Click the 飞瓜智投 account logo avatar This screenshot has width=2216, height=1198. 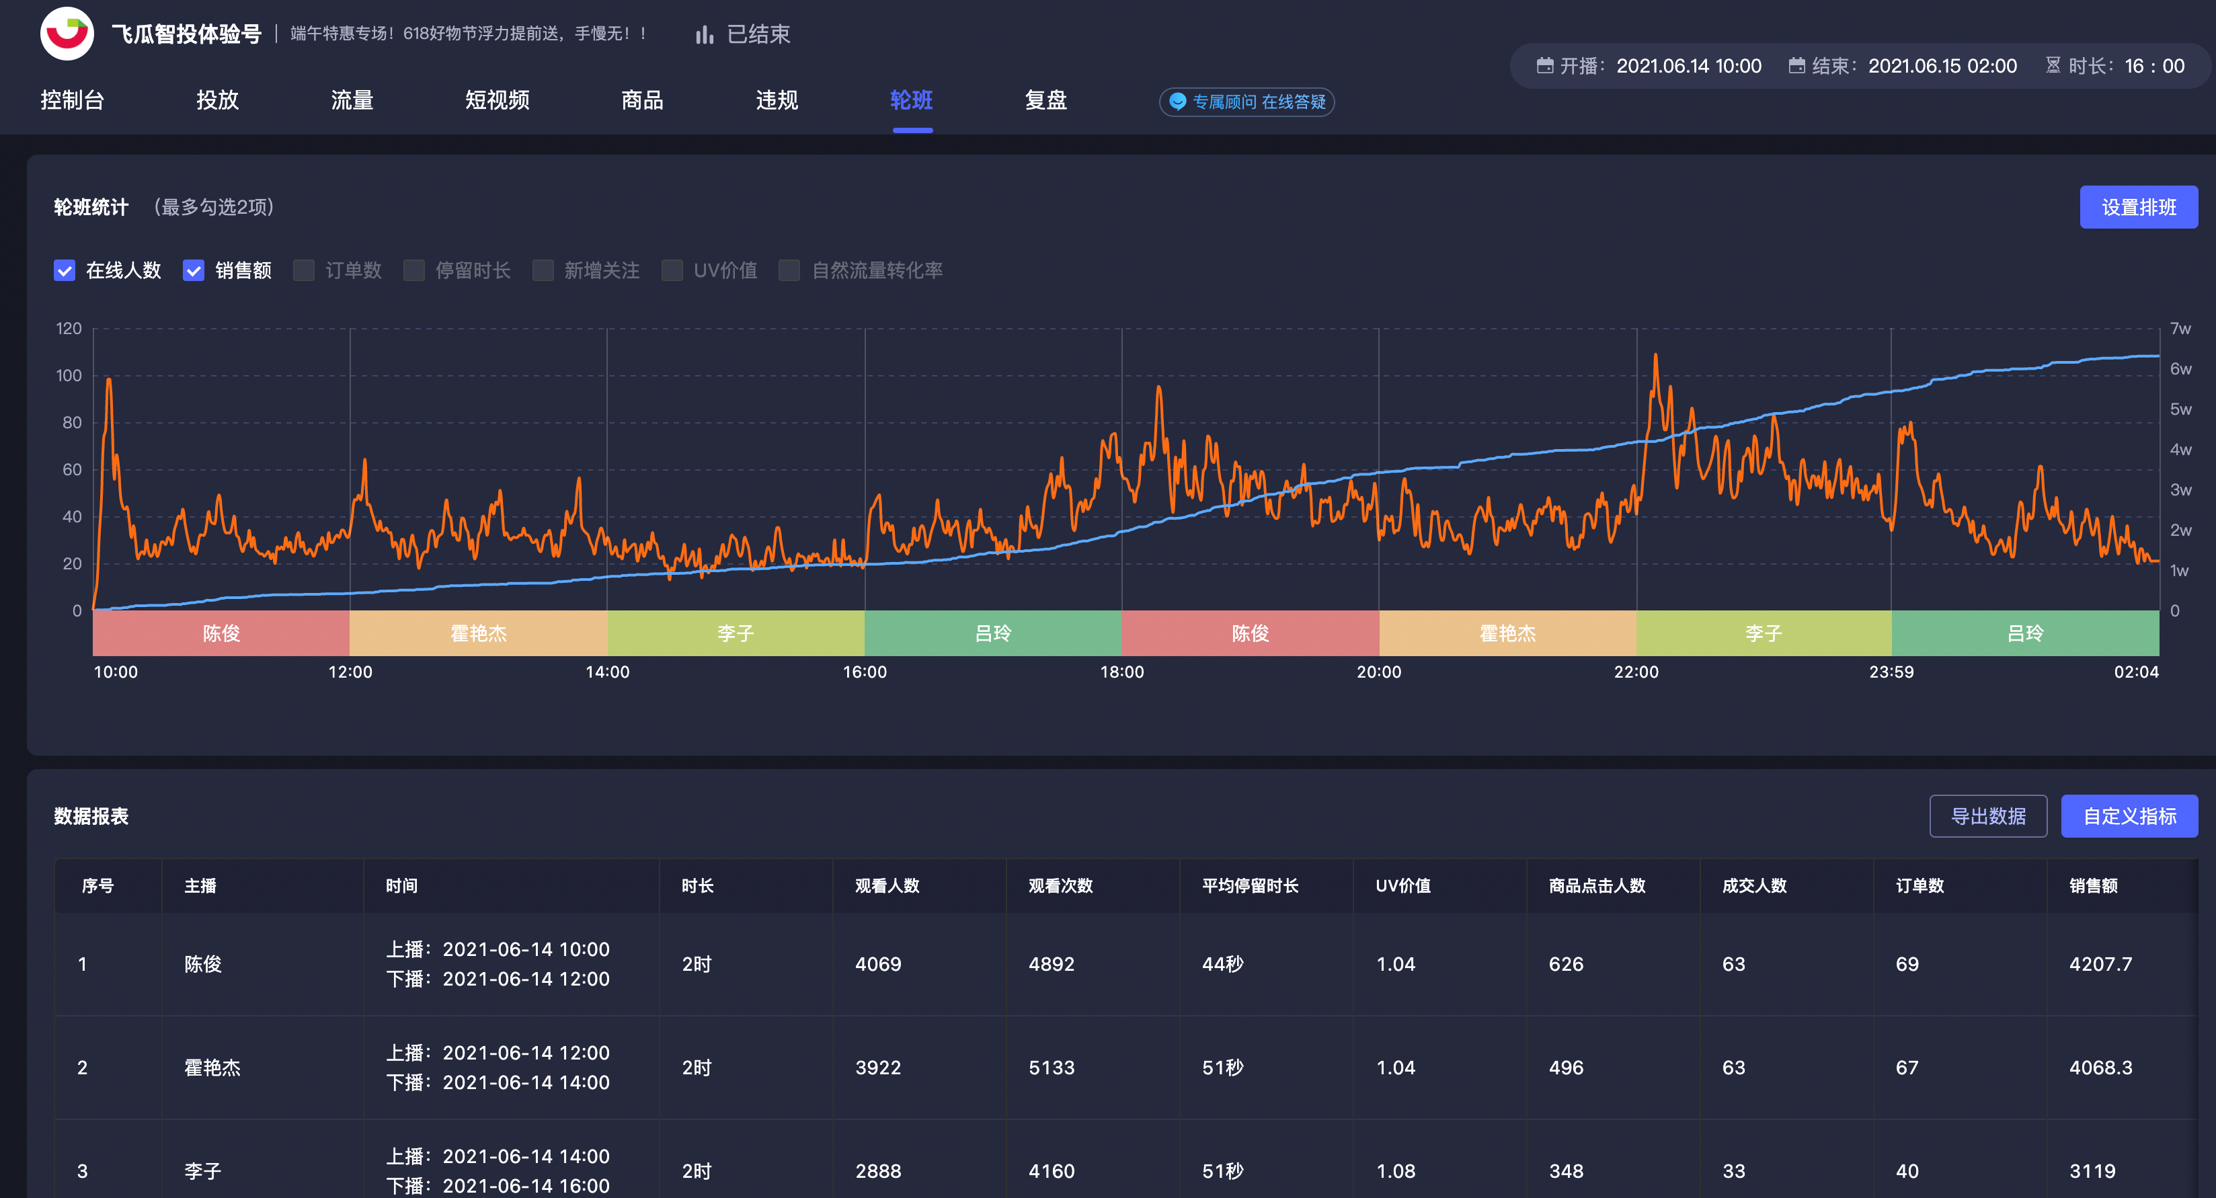tap(67, 34)
